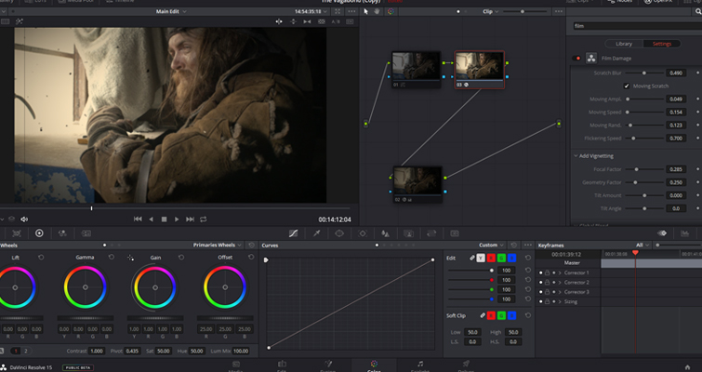The image size is (702, 372).
Task: Open the Color page button
Action: pyautogui.click(x=374, y=365)
